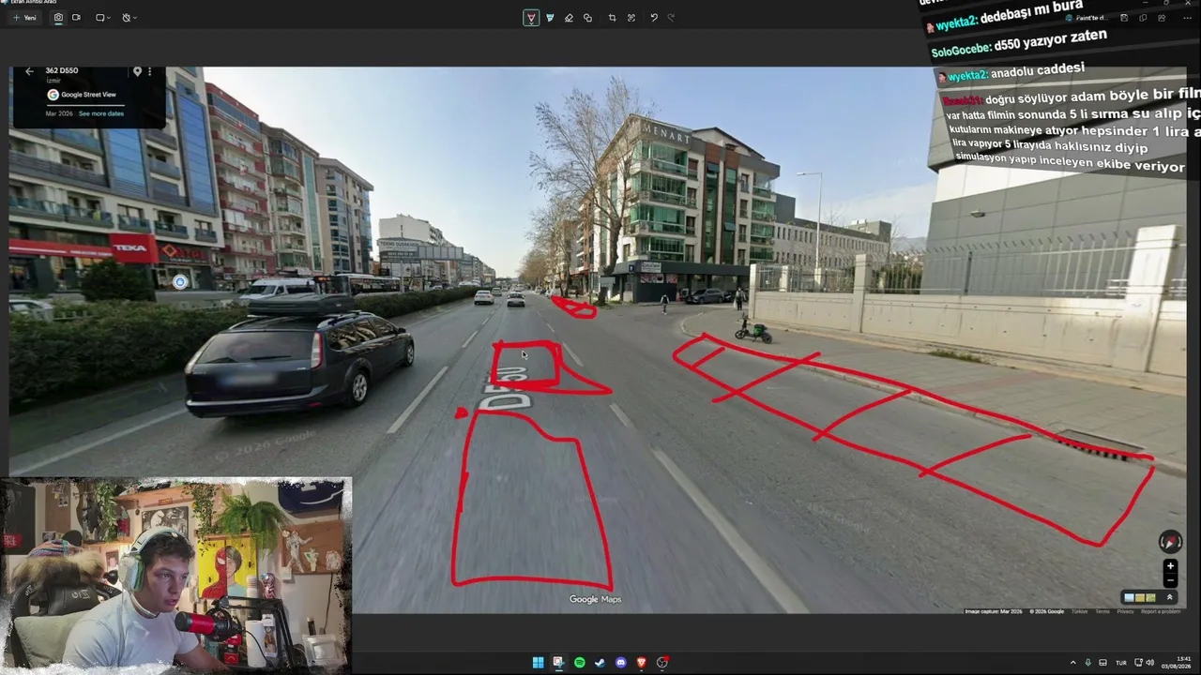
Task: Click the Street View compass
Action: 1170,541
